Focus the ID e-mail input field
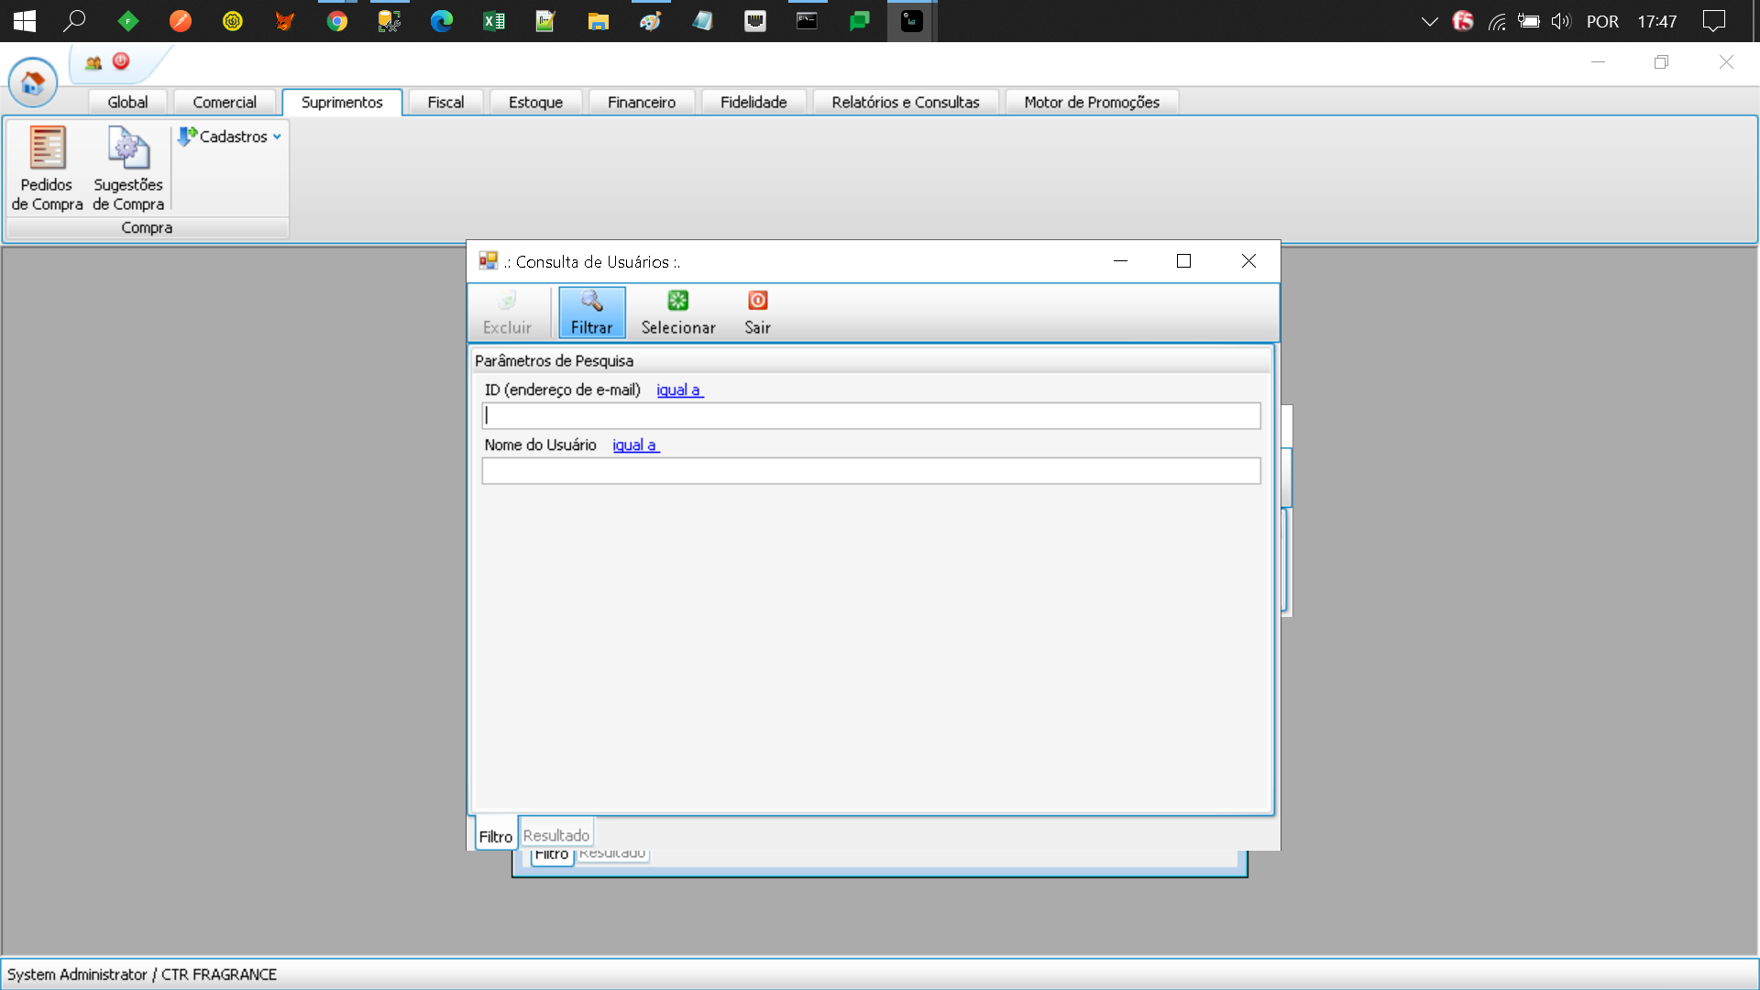The width and height of the screenshot is (1760, 990). 871,416
